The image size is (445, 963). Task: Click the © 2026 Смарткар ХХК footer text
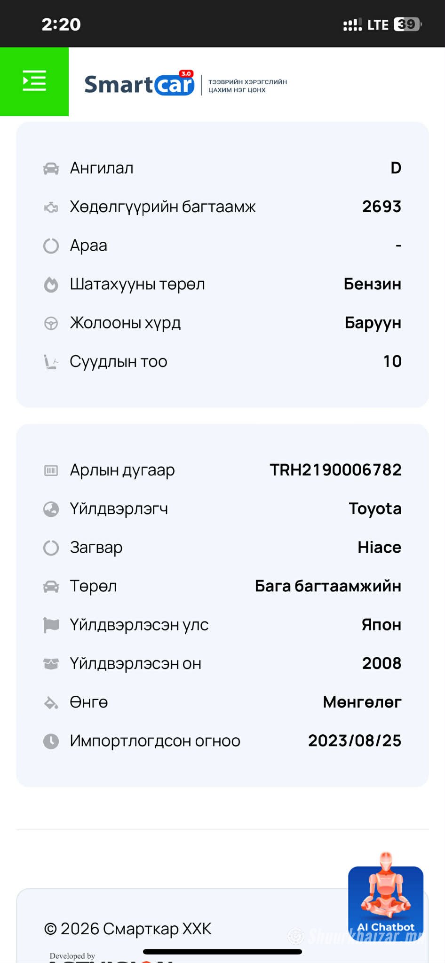tap(127, 929)
